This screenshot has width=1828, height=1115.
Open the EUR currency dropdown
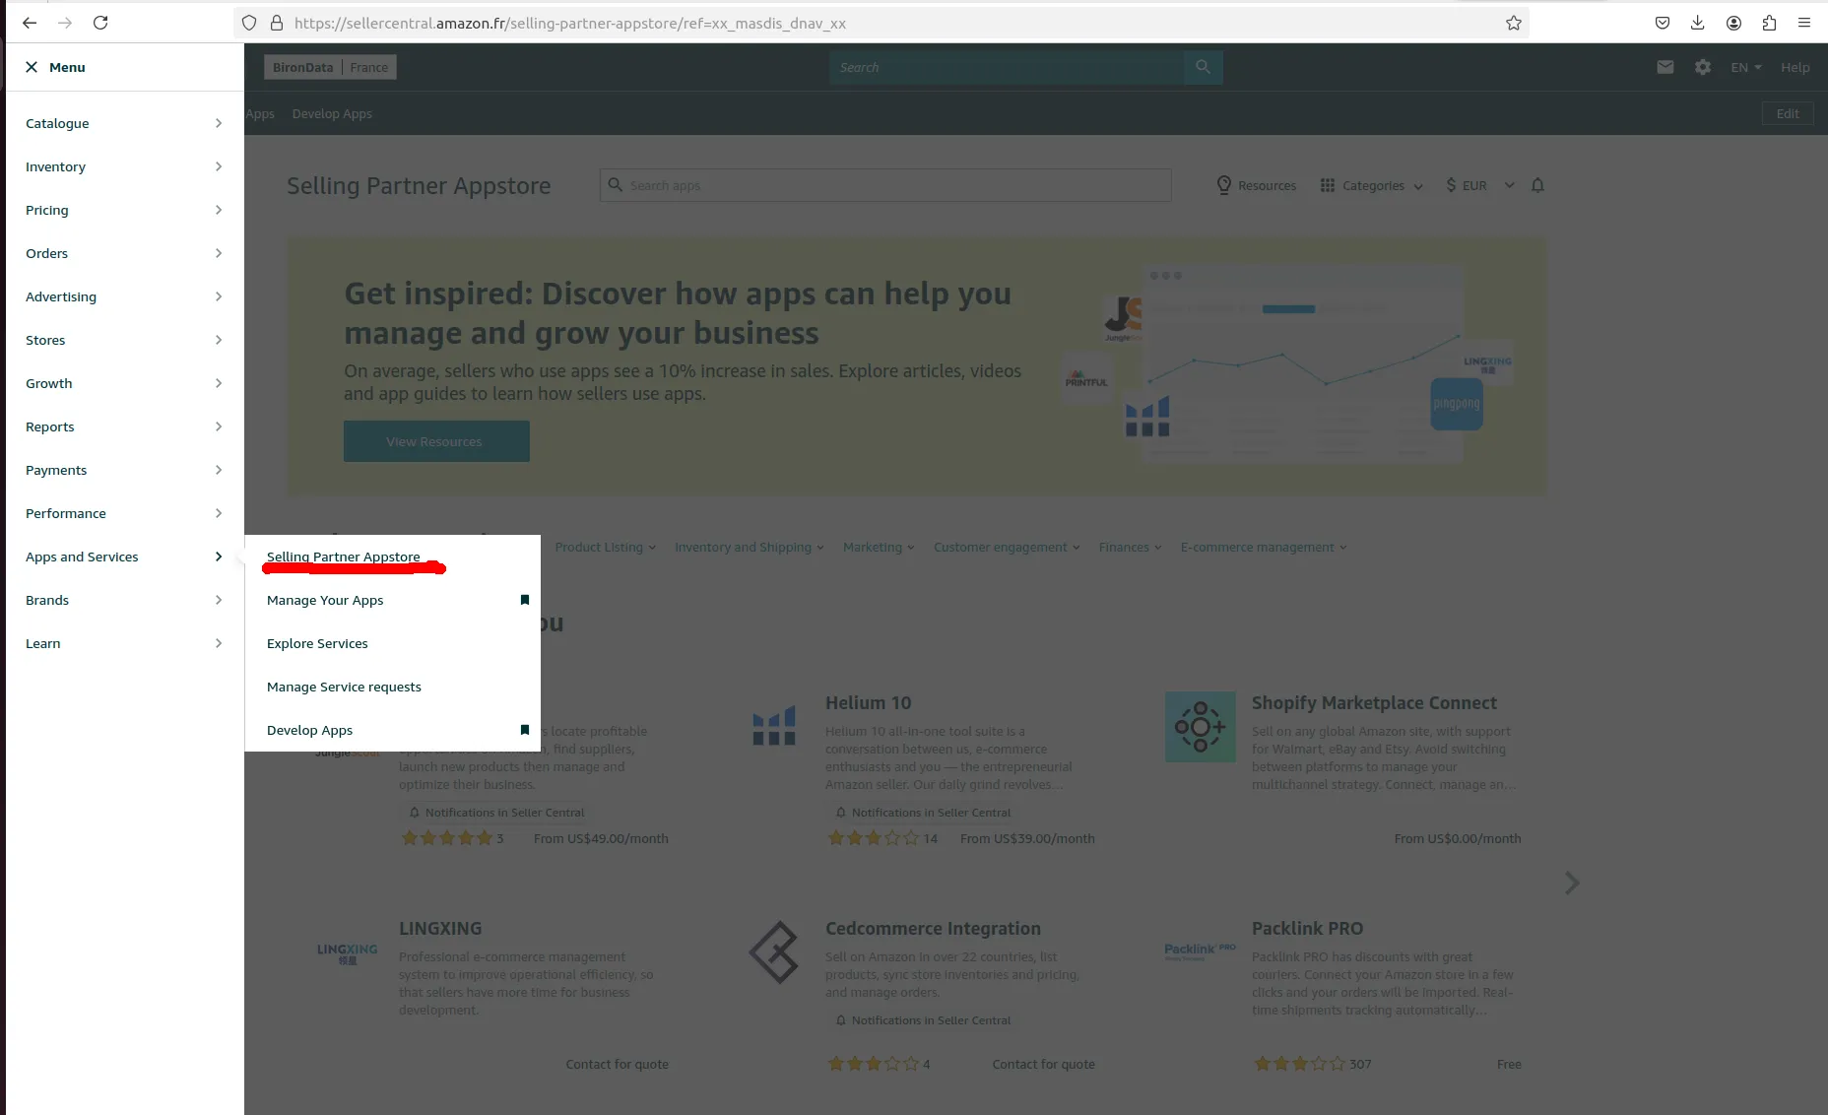pyautogui.click(x=1479, y=185)
